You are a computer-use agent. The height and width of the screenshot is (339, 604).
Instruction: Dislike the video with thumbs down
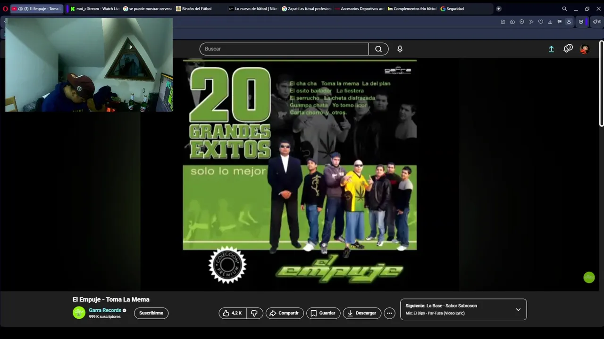coord(255,313)
